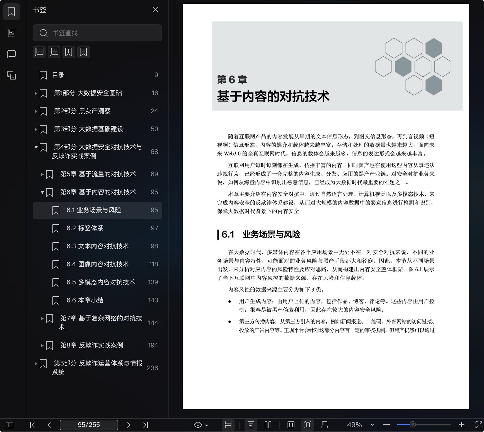Click the 95/255 page number field

pos(89,425)
